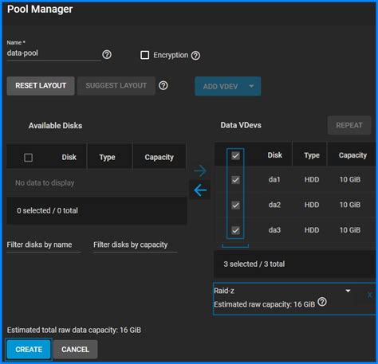Click the Name field containing data-pool

pos(53,53)
